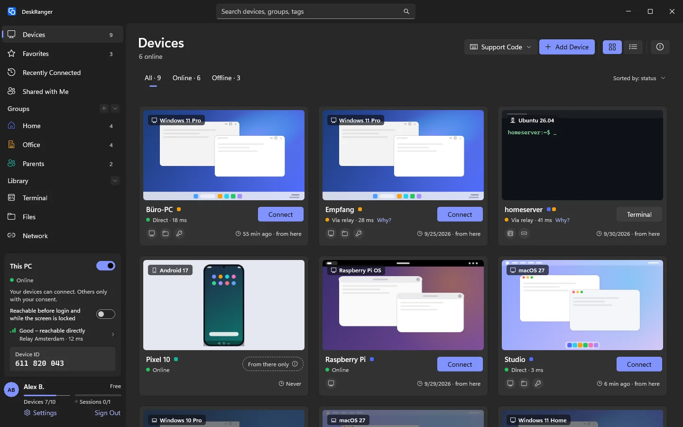Viewport: 683px width, 427px height.
Task: Click the folder icon on Empfang card
Action: [345, 233]
